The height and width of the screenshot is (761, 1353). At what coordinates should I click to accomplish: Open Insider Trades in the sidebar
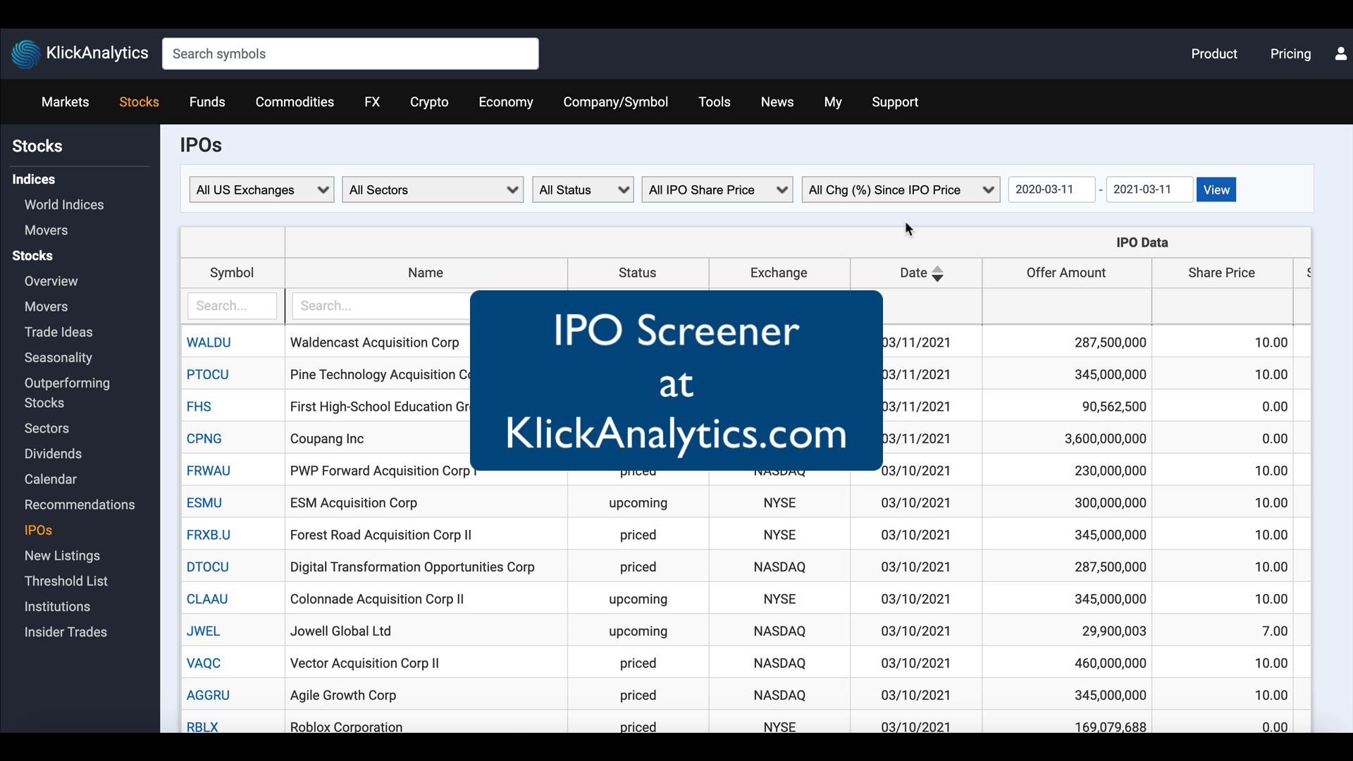[x=66, y=632]
